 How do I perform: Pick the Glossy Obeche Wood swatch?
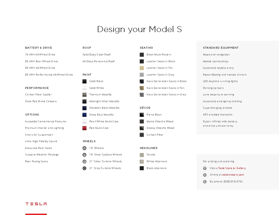coord(142,128)
